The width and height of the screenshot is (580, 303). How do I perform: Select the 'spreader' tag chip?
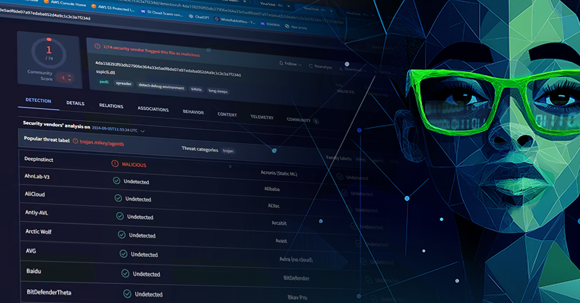124,83
